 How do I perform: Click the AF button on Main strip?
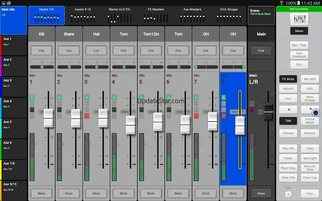(251, 109)
